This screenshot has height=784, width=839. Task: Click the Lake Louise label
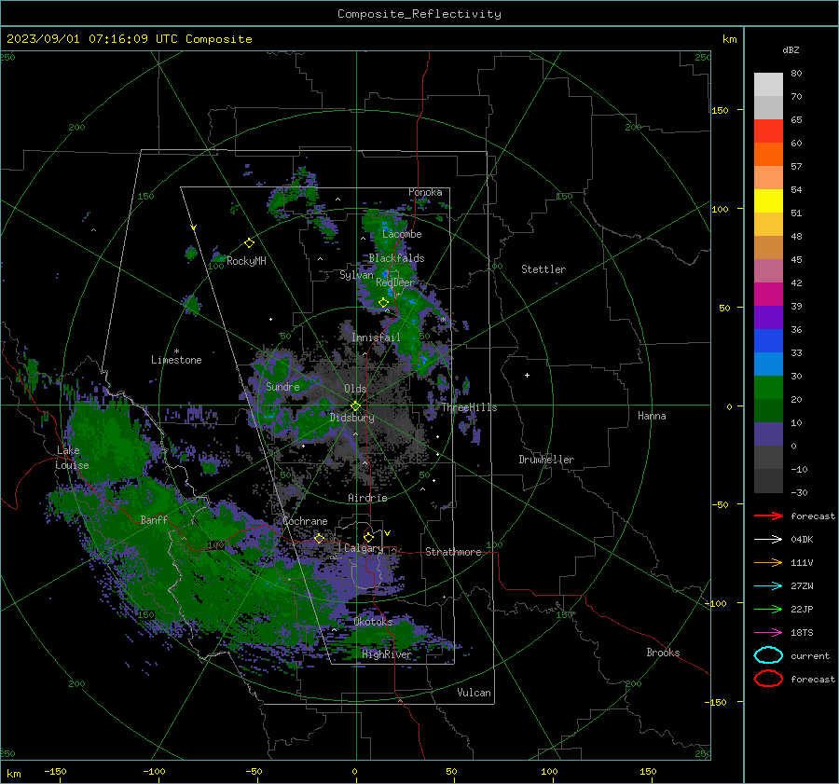point(72,458)
